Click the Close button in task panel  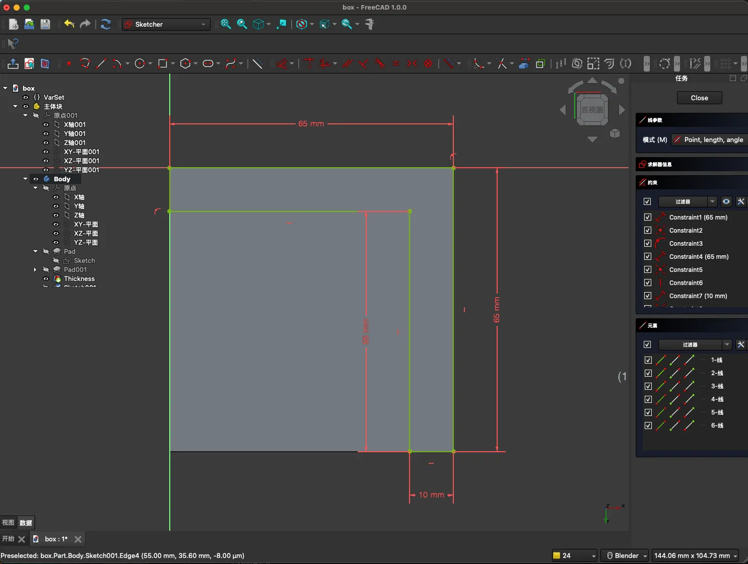pos(699,98)
